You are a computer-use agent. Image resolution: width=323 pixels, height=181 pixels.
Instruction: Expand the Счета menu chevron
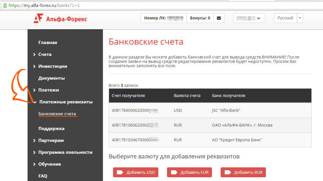(34, 54)
